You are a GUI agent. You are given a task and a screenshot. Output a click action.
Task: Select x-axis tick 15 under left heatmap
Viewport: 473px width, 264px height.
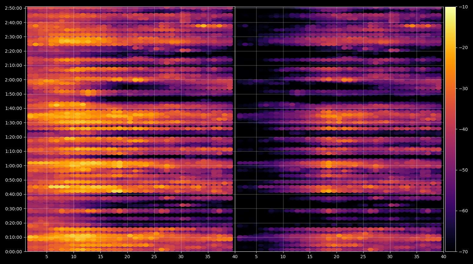click(x=100, y=257)
